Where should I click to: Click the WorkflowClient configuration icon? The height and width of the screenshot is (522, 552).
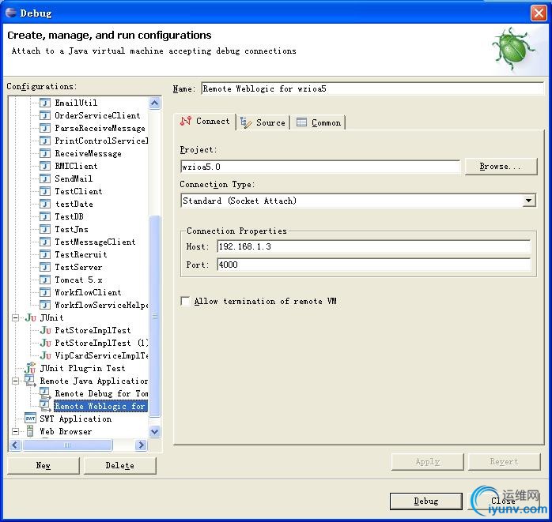[45, 293]
